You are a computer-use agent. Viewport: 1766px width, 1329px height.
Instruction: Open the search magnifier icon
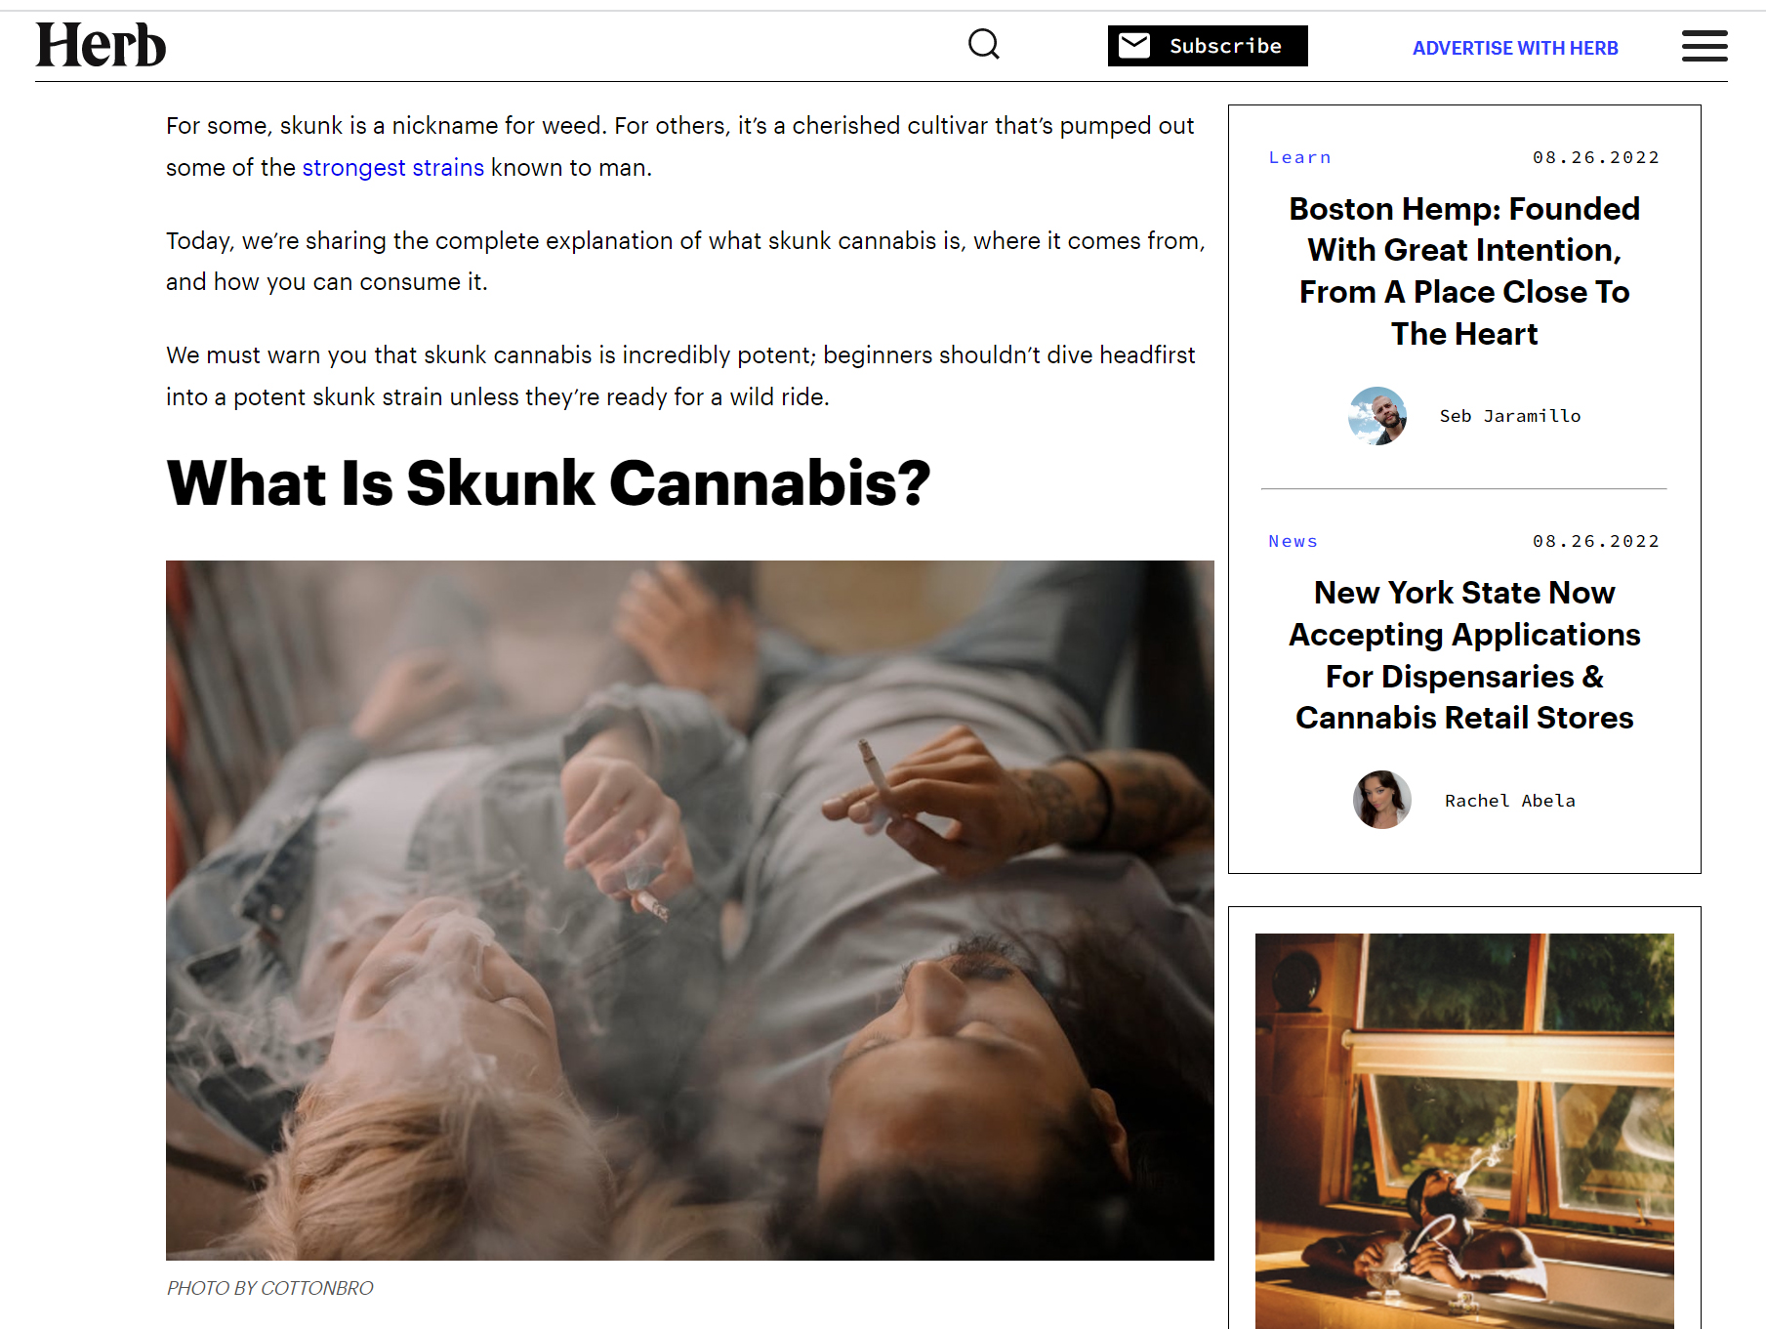click(984, 44)
